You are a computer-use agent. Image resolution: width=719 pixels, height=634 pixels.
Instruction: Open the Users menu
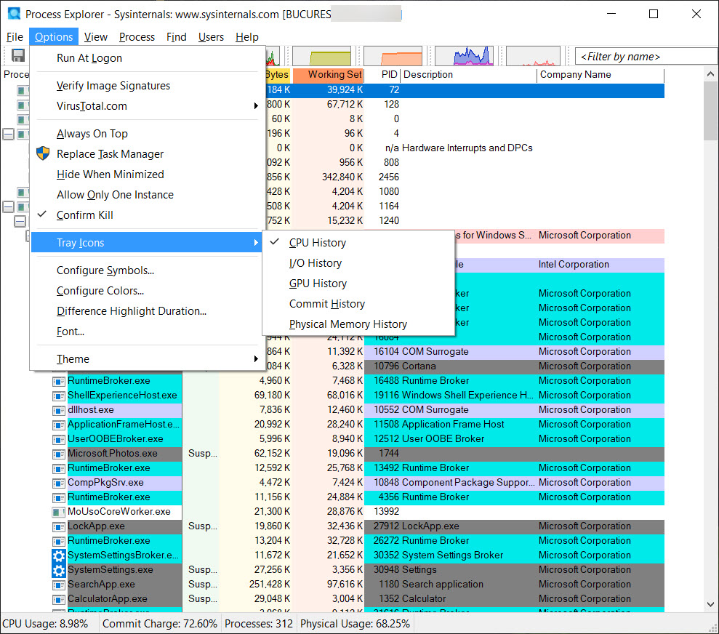211,36
